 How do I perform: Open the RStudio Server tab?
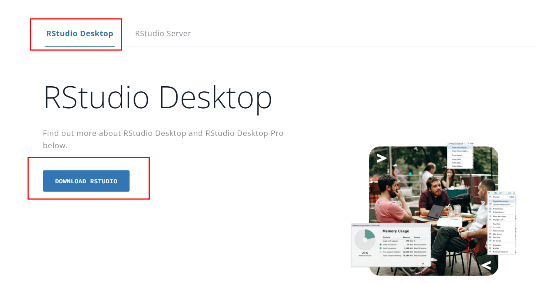pos(163,33)
